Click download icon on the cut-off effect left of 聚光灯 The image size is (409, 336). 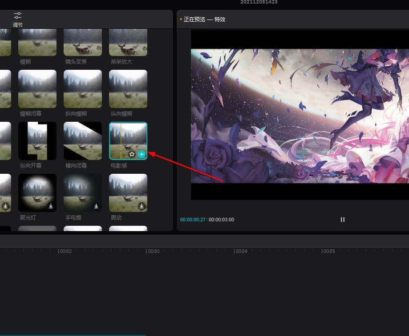pyautogui.click(x=5, y=206)
